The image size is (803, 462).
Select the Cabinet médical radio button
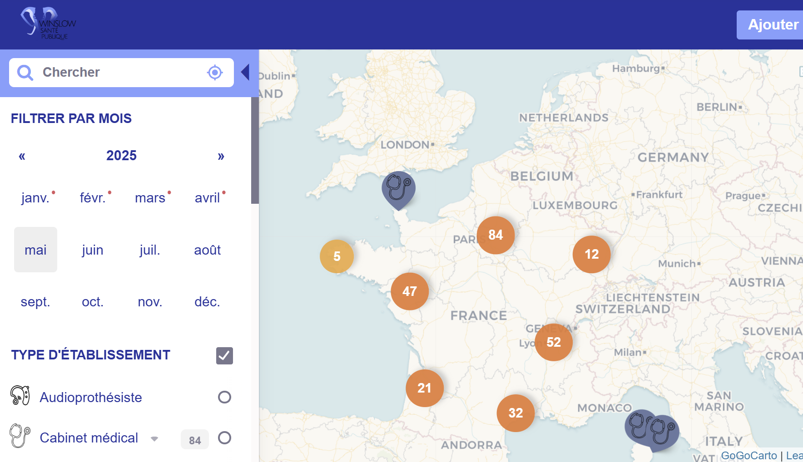(224, 438)
